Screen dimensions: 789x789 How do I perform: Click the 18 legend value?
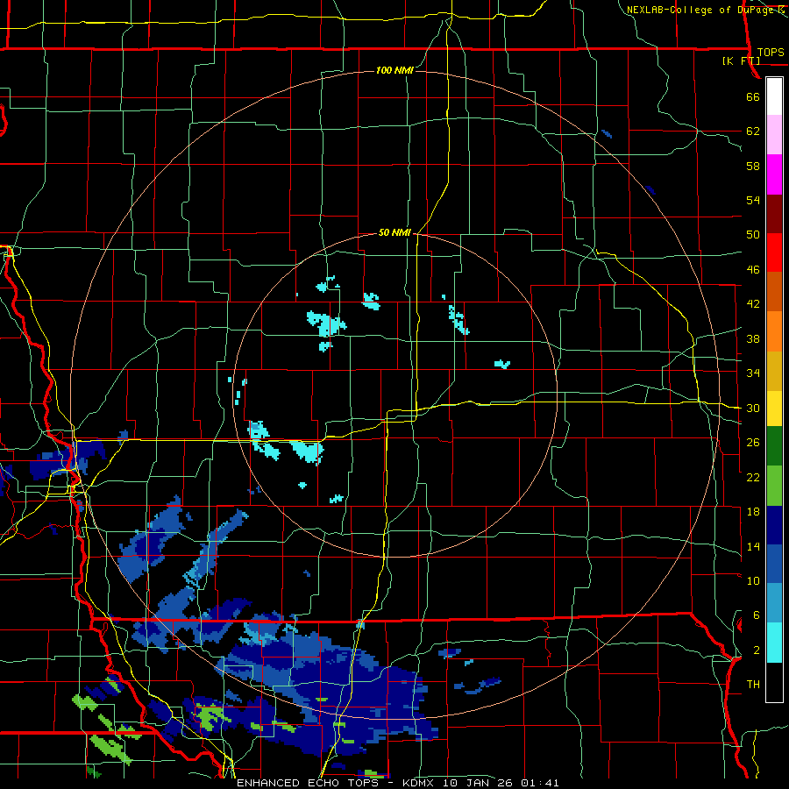(x=753, y=512)
